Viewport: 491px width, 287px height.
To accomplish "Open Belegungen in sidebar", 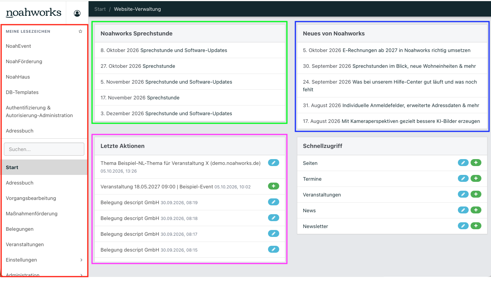I will 20,229.
